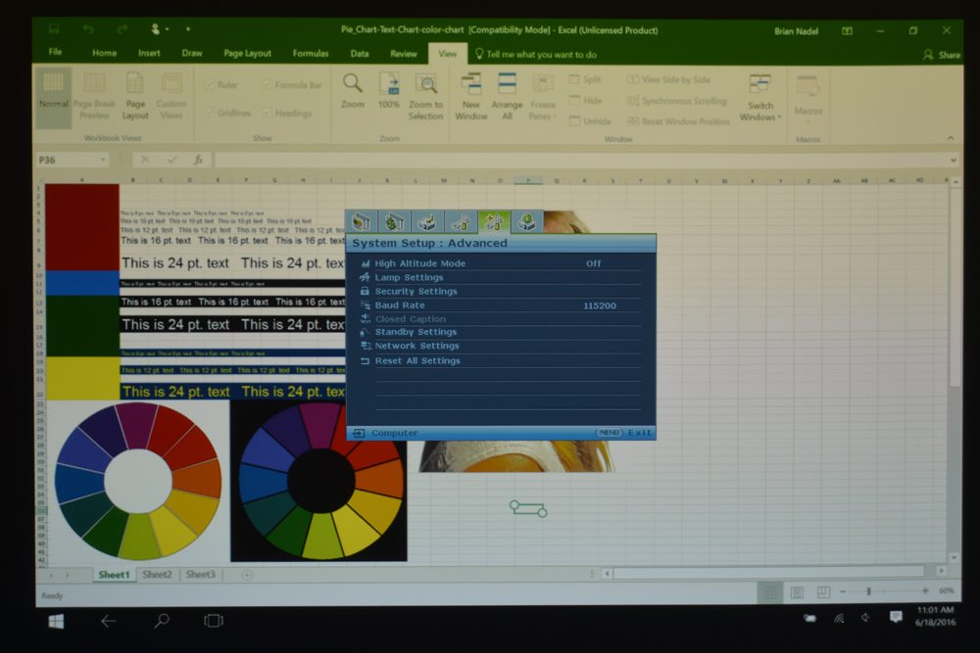Image resolution: width=980 pixels, height=653 pixels.
Task: Toggle Synchronous Scrolling
Action: 677,101
